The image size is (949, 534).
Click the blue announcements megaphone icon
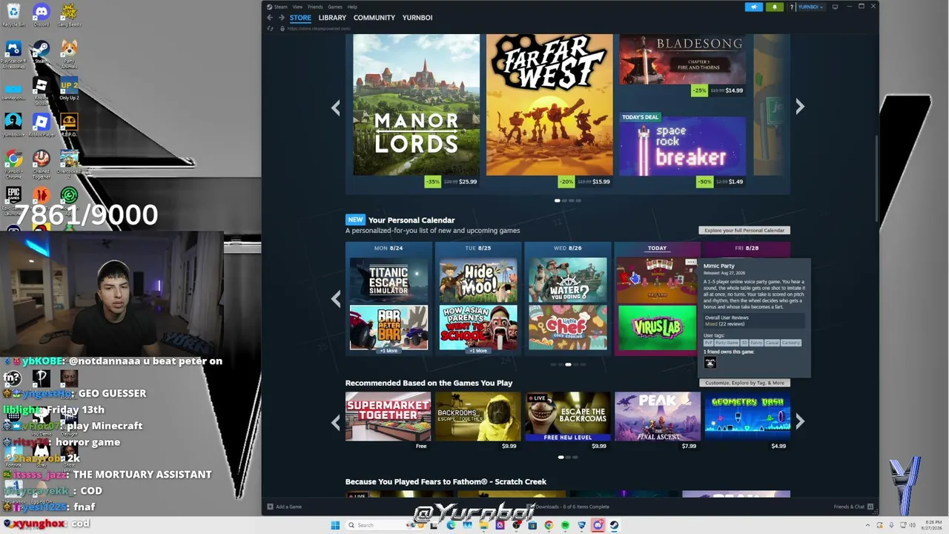pyautogui.click(x=753, y=7)
